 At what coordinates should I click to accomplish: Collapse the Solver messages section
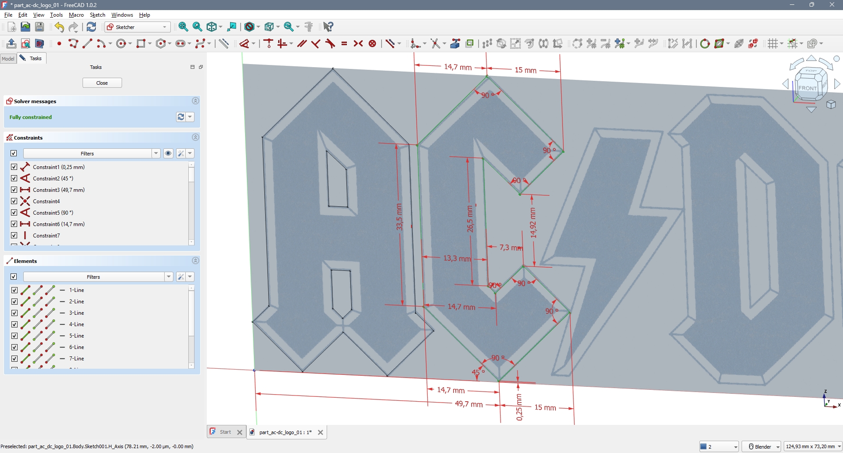pyautogui.click(x=196, y=101)
